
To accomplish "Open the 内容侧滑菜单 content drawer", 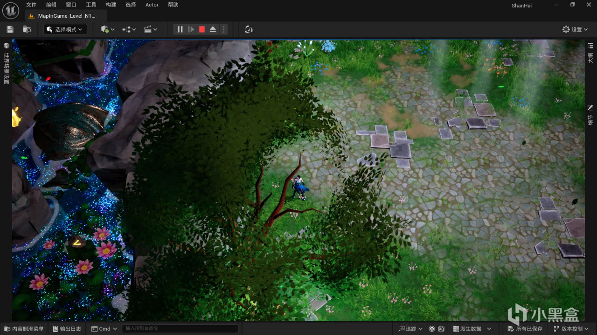I will pos(24,329).
